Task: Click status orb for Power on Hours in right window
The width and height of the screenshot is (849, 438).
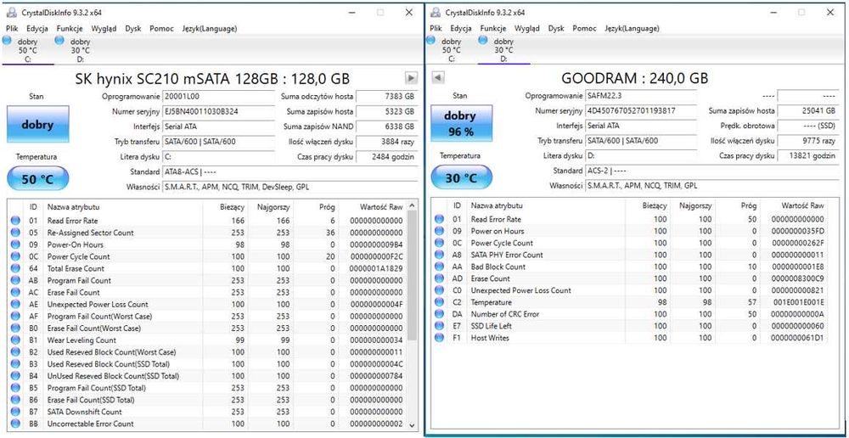Action: point(439,231)
